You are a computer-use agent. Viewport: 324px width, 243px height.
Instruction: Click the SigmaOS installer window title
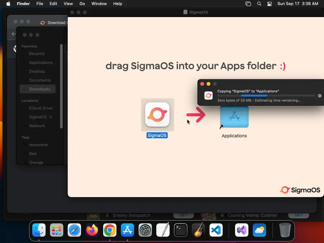coord(198,12)
